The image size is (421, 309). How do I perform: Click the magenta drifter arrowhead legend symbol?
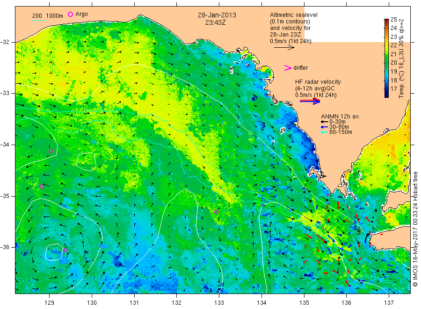[x=288, y=68]
